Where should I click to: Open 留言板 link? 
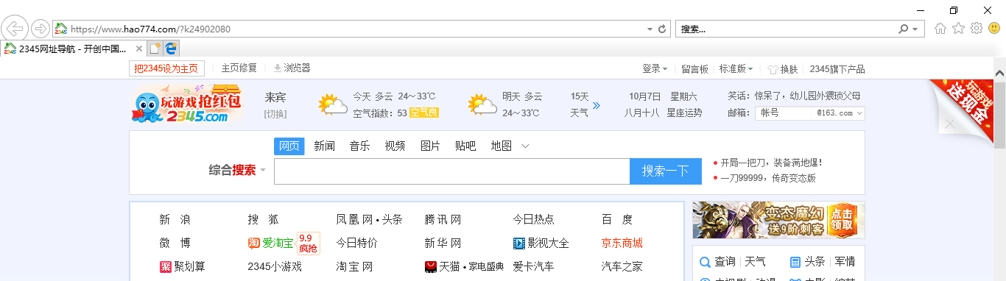pos(694,68)
